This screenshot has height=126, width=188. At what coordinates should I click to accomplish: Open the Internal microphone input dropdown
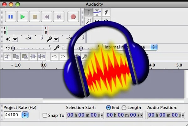coord(130,47)
